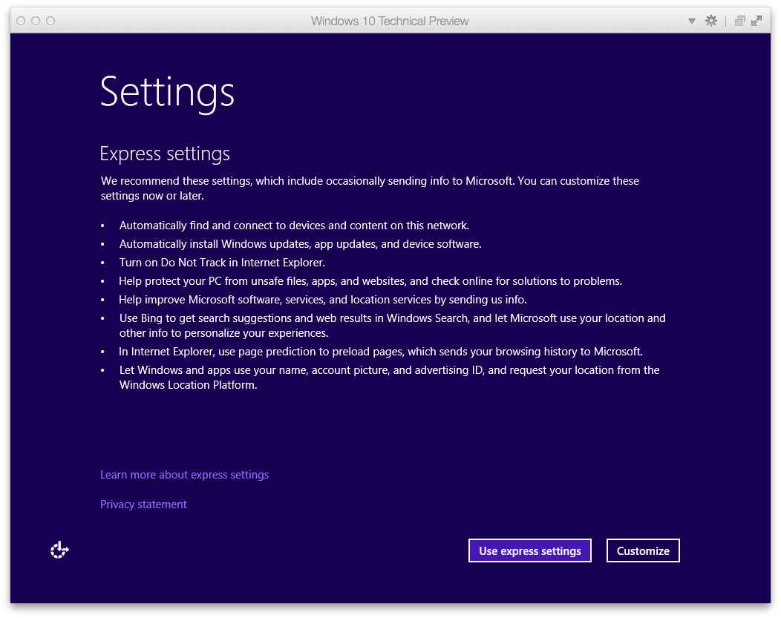
Task: Click the Customize button
Action: (642, 550)
